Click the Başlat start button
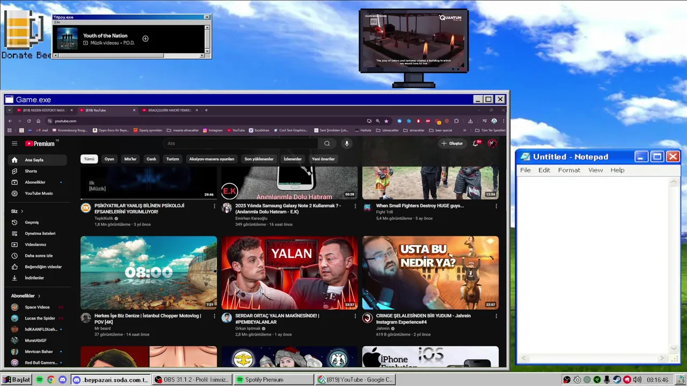The height and width of the screenshot is (386, 687). pos(16,380)
